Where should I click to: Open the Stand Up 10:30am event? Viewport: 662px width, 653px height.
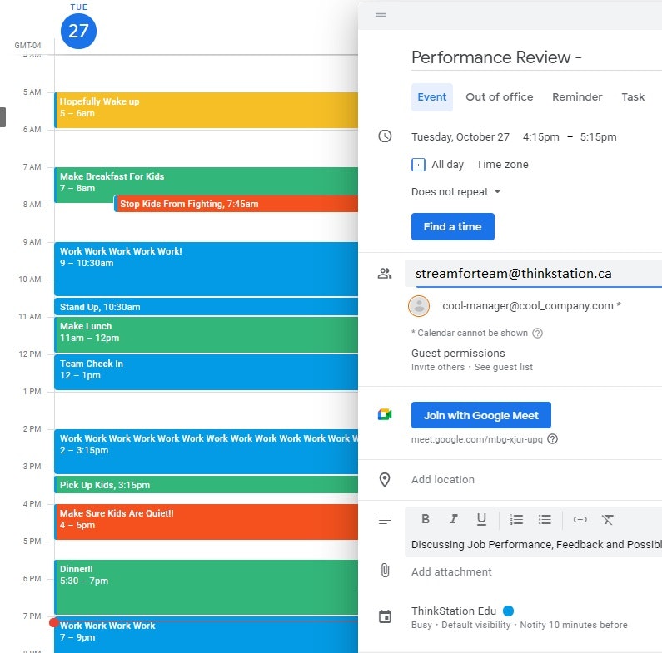point(206,307)
